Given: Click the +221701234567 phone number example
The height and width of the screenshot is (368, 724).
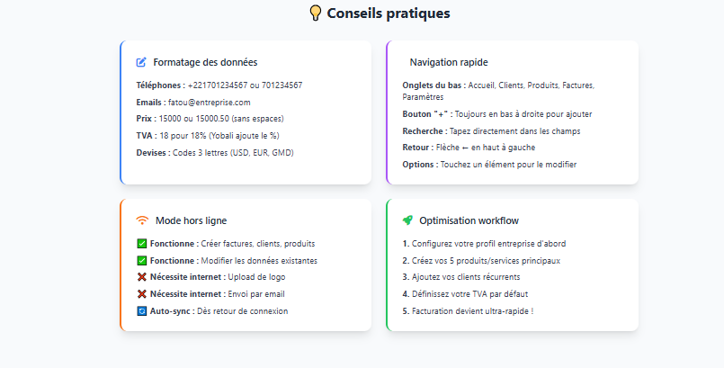Looking at the screenshot, I should 218,85.
